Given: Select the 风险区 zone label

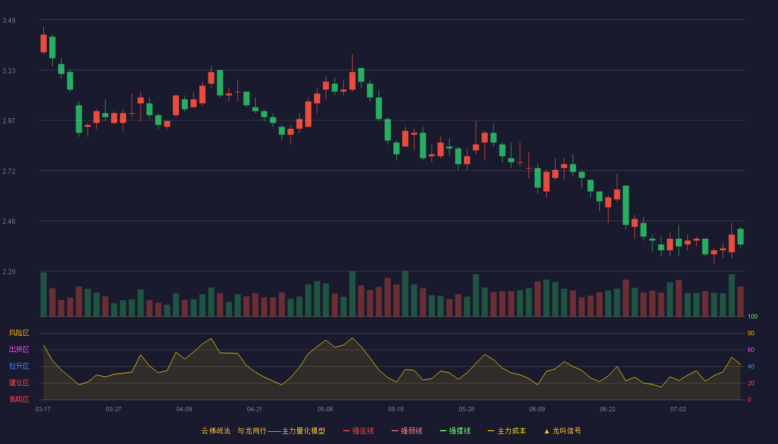Looking at the screenshot, I should pos(19,333).
